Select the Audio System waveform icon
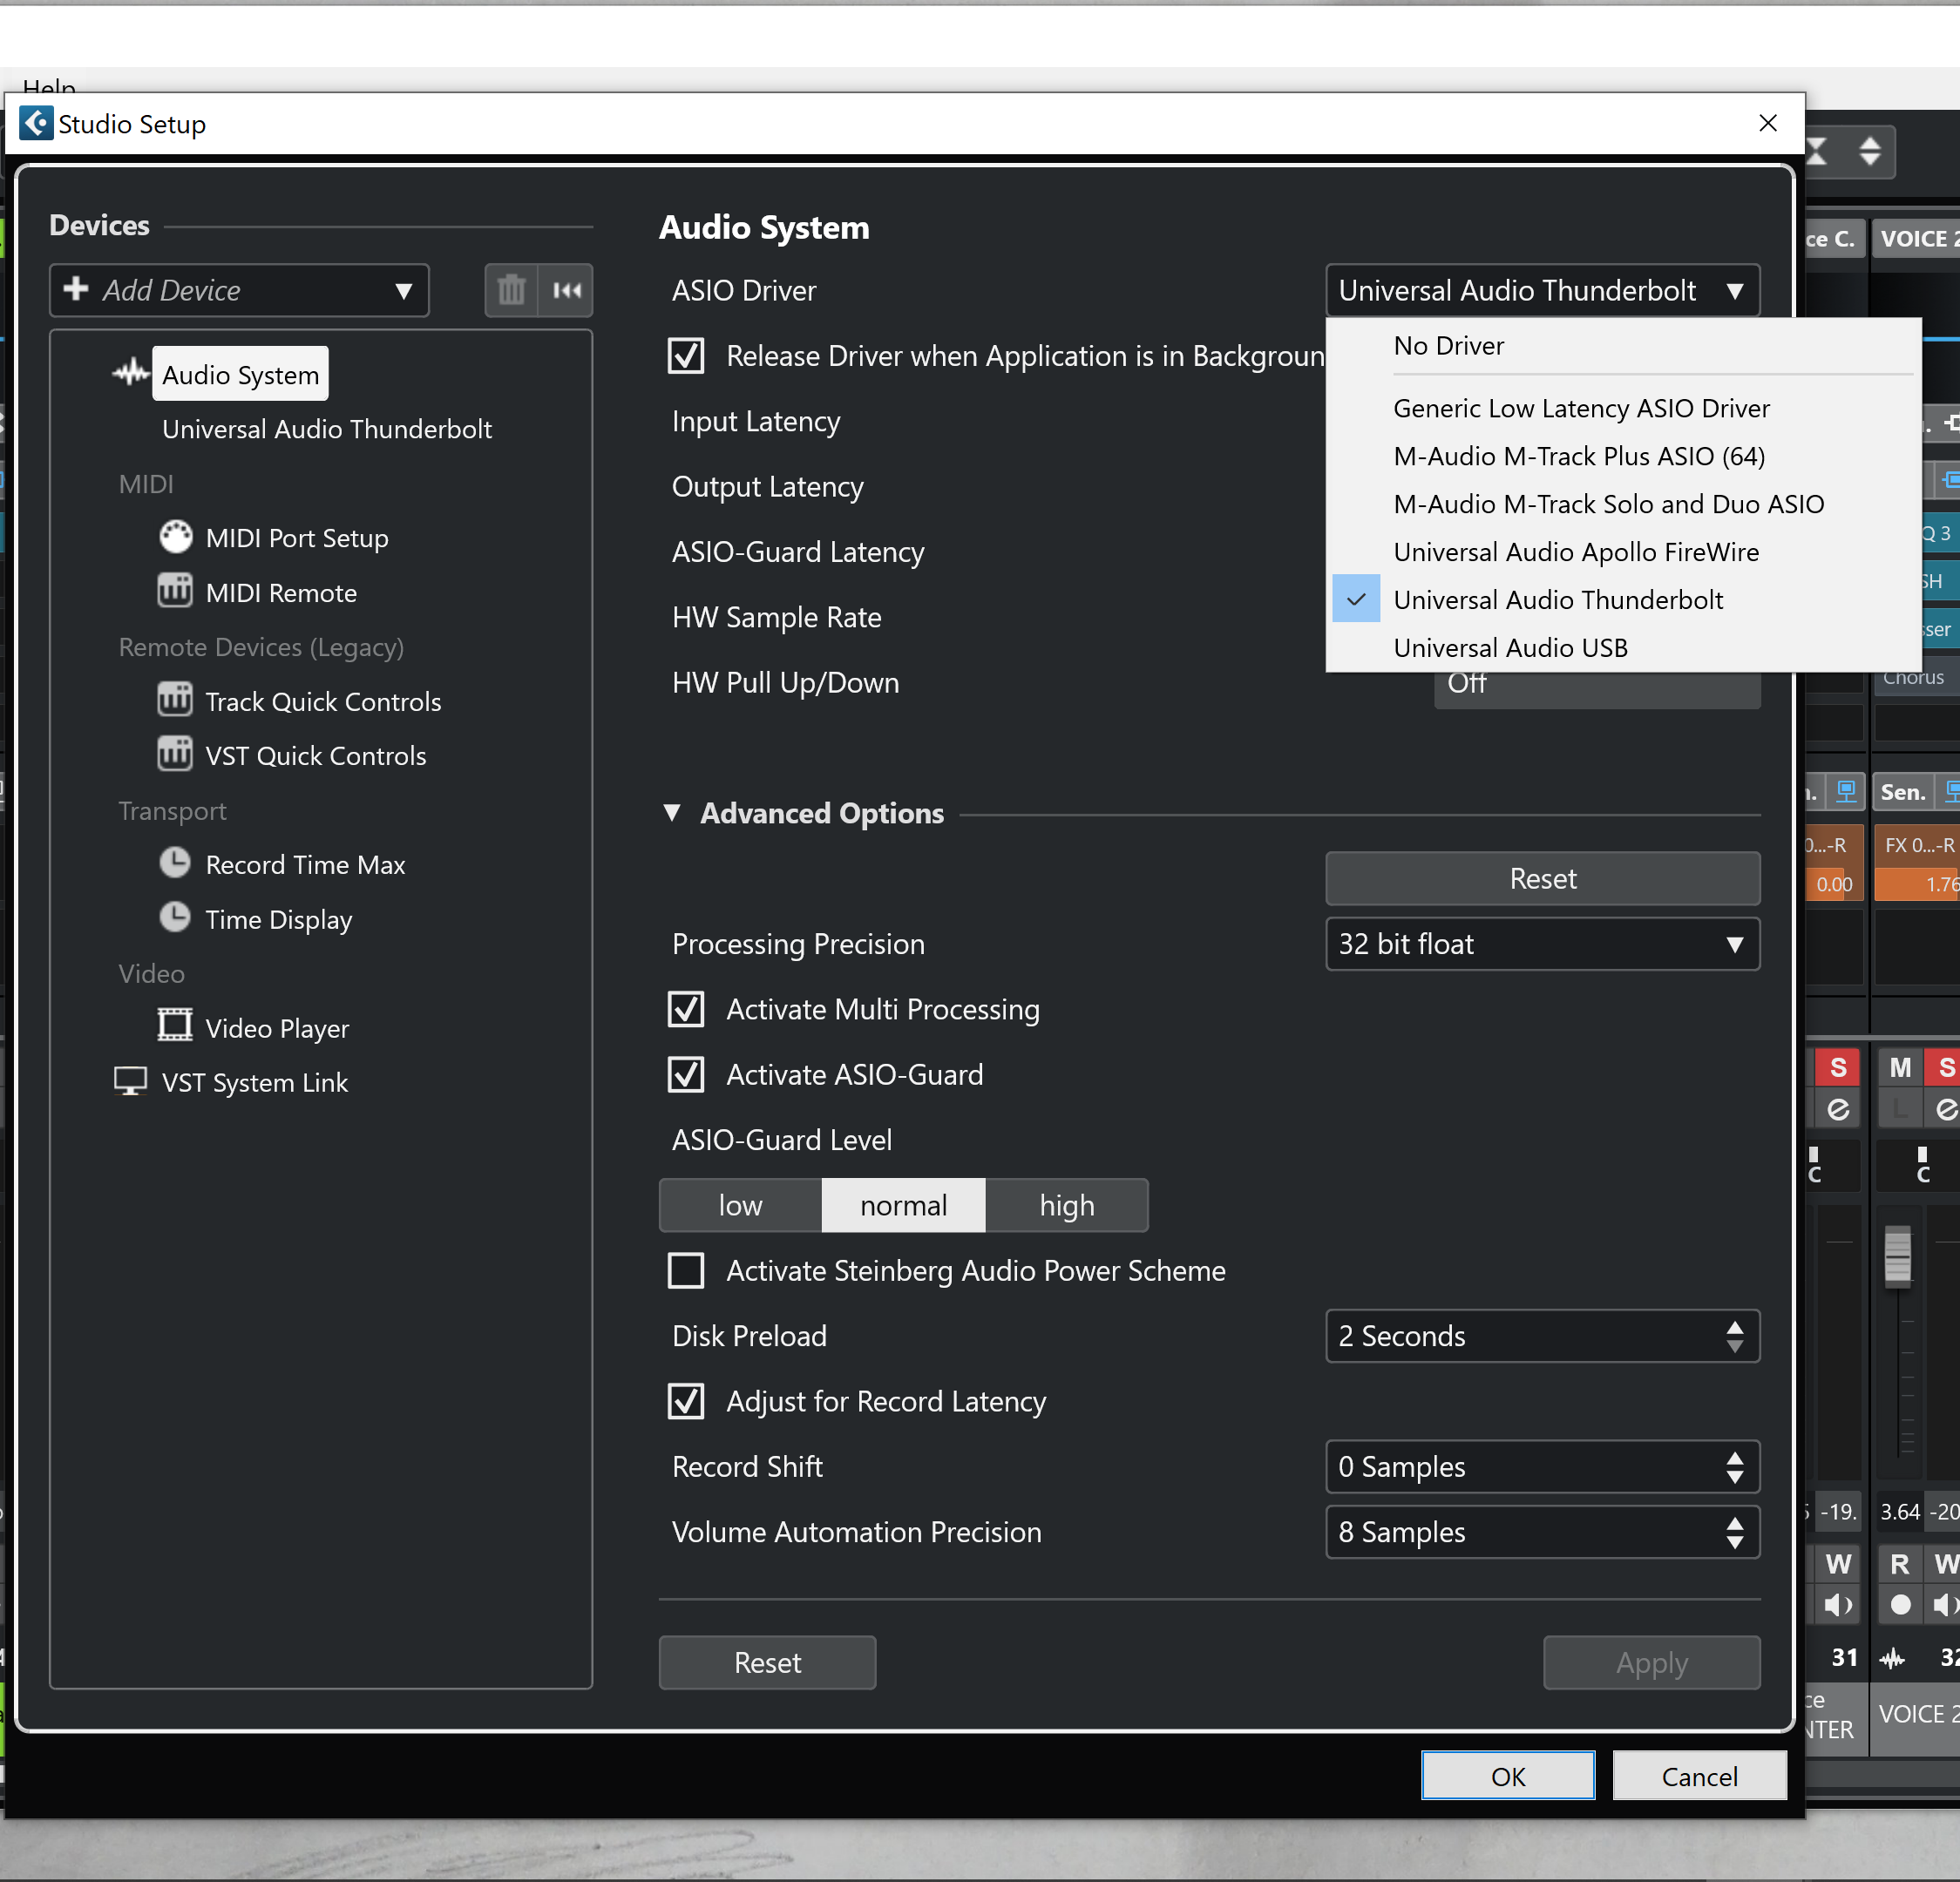This screenshot has width=1960, height=1882. tap(130, 374)
